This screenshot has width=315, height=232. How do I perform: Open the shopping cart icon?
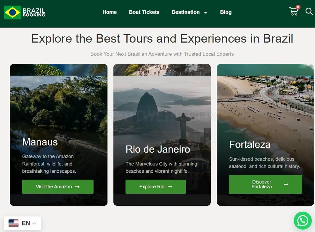pyautogui.click(x=294, y=11)
